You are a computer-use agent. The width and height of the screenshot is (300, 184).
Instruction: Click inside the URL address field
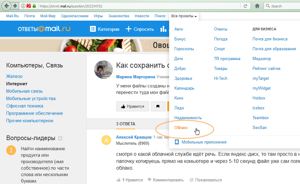point(139,6)
